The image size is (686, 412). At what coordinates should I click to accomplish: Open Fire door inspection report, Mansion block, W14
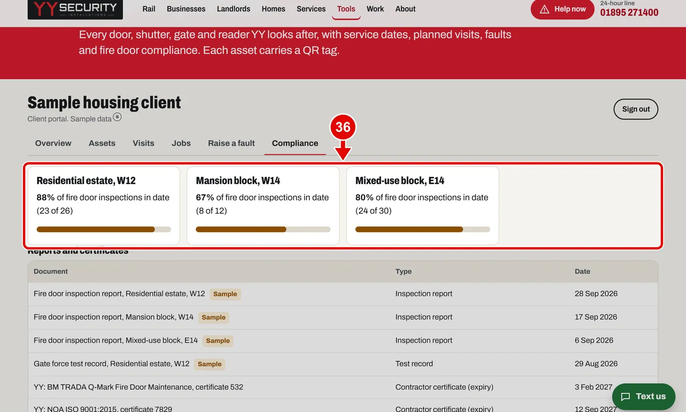pos(114,317)
